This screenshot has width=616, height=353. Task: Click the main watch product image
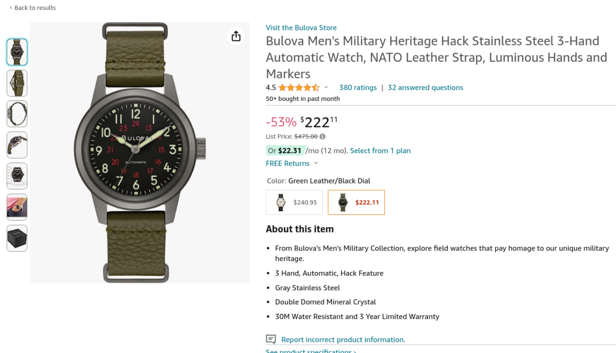click(x=139, y=152)
